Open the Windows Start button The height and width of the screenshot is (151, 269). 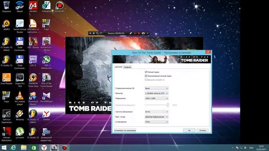pos(4,148)
